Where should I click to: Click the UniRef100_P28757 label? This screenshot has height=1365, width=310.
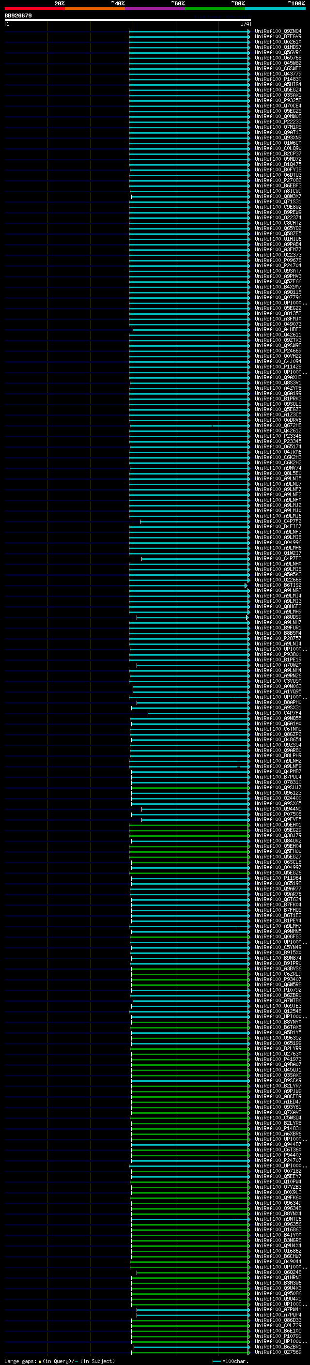coord(278,638)
